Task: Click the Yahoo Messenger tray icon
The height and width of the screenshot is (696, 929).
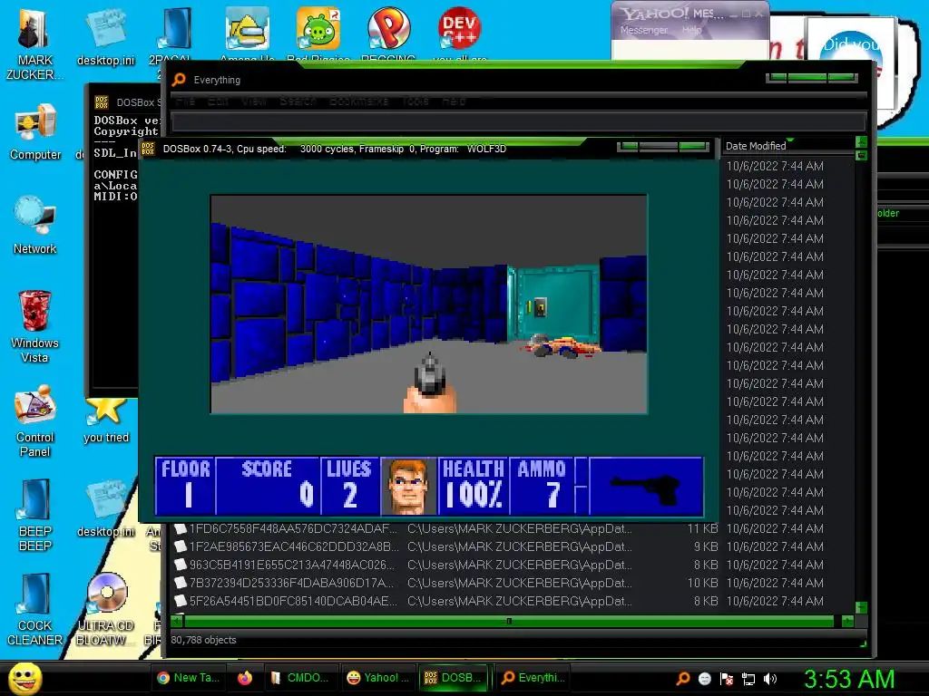Action: pos(704,679)
